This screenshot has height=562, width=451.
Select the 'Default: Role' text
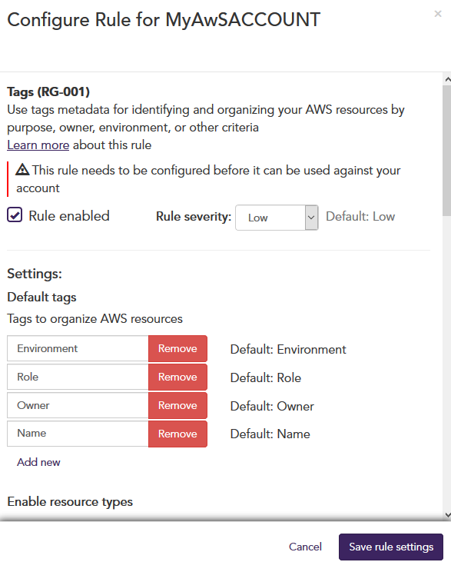(x=265, y=377)
